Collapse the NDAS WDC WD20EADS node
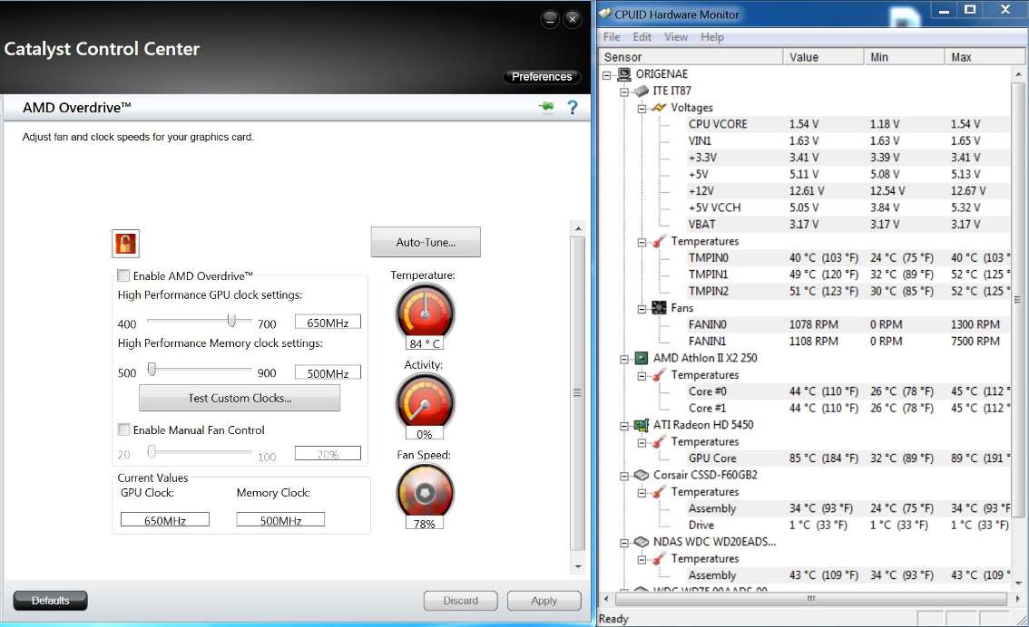The height and width of the screenshot is (627, 1029). pos(624,543)
